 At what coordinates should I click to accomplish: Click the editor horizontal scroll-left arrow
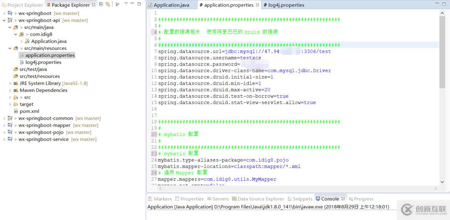pos(160,188)
